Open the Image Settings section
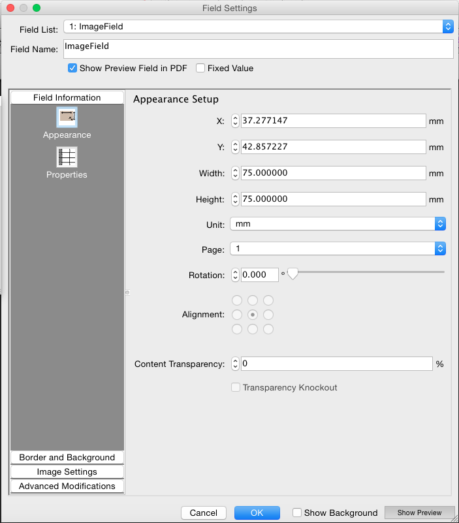Screen dimensions: 459x523 [67, 472]
